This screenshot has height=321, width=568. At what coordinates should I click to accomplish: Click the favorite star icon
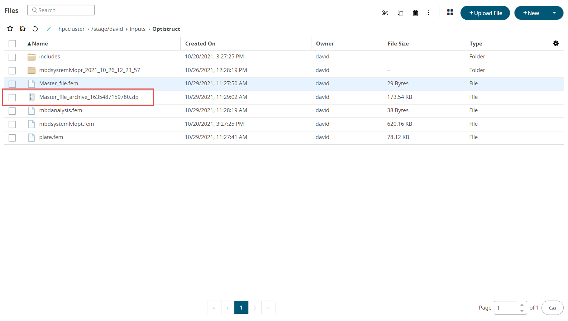tap(10, 28)
